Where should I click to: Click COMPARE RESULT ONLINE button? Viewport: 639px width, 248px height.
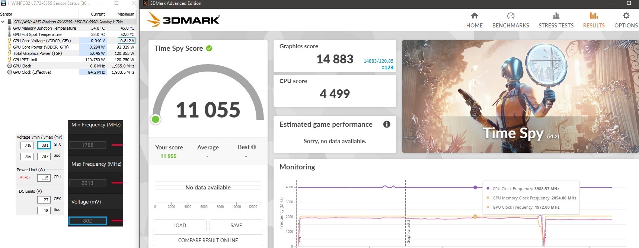(208, 240)
